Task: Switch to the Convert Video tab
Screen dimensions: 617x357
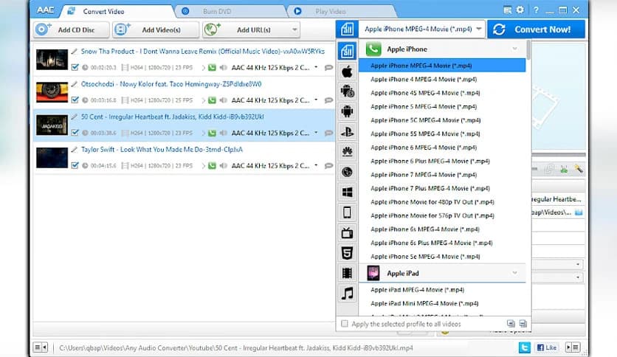Action: tap(103, 11)
